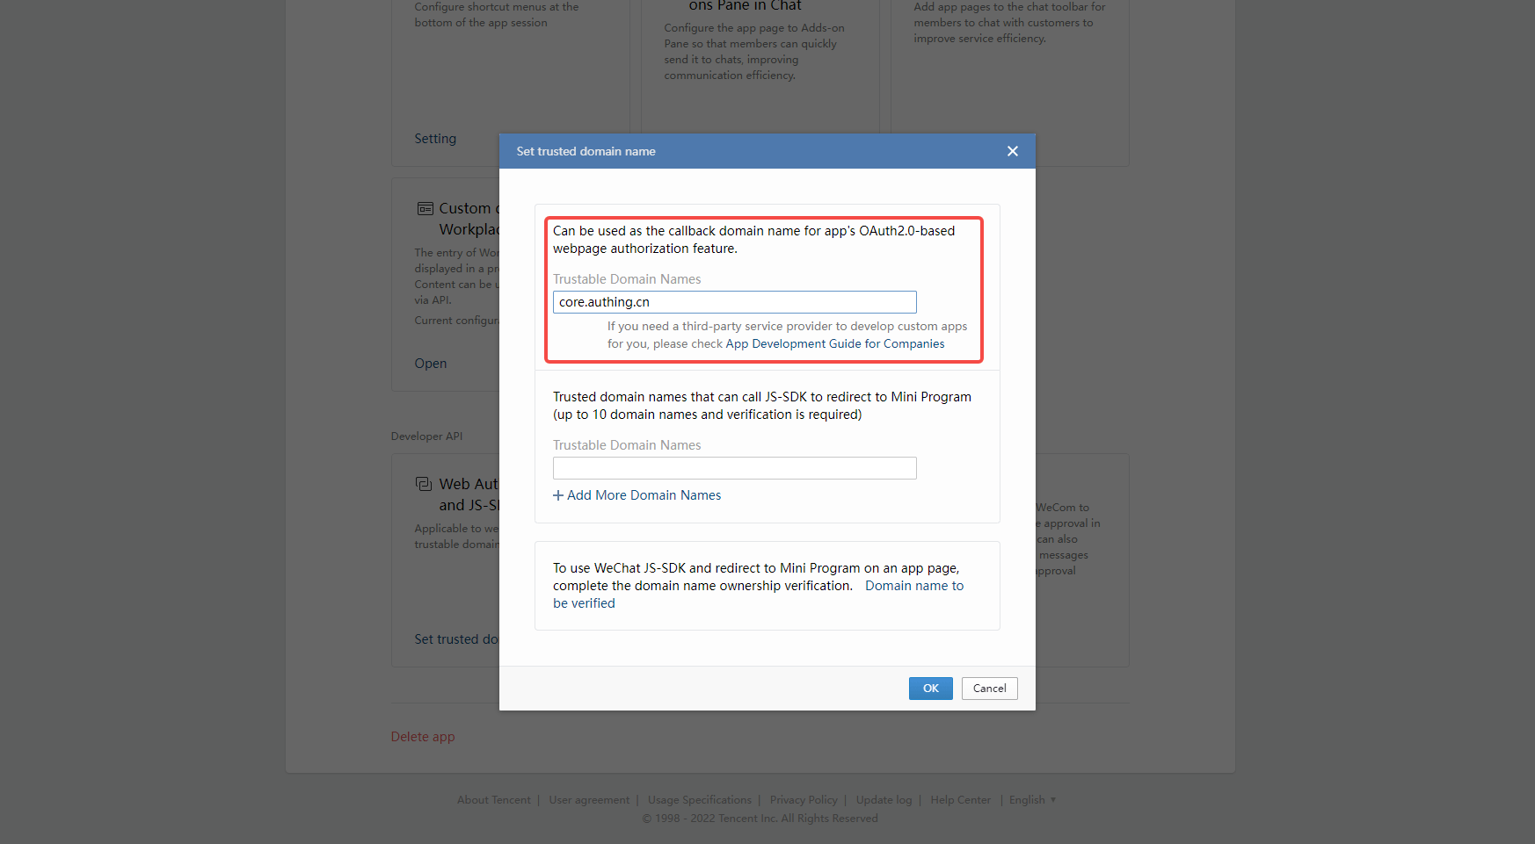This screenshot has height=844, width=1535.
Task: Click the Web Authorization card icon
Action: 424,484
